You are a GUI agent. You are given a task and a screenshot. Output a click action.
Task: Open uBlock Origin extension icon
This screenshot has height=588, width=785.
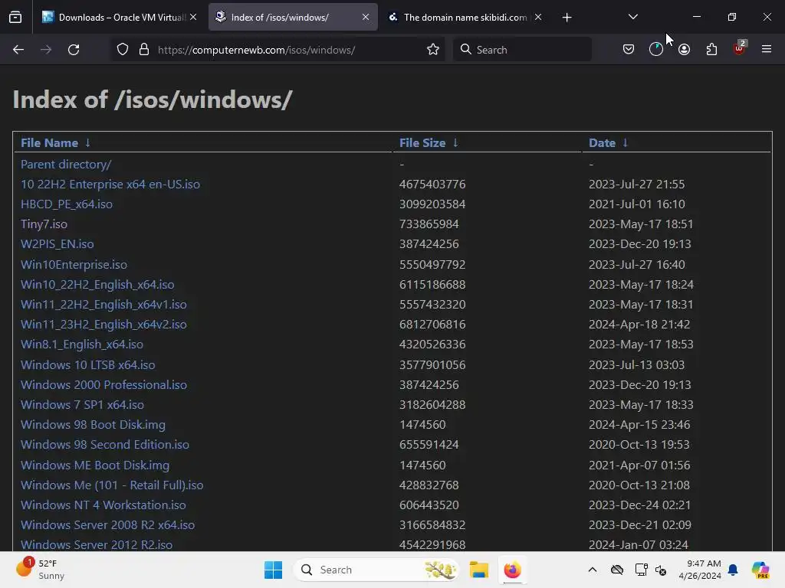pos(740,48)
